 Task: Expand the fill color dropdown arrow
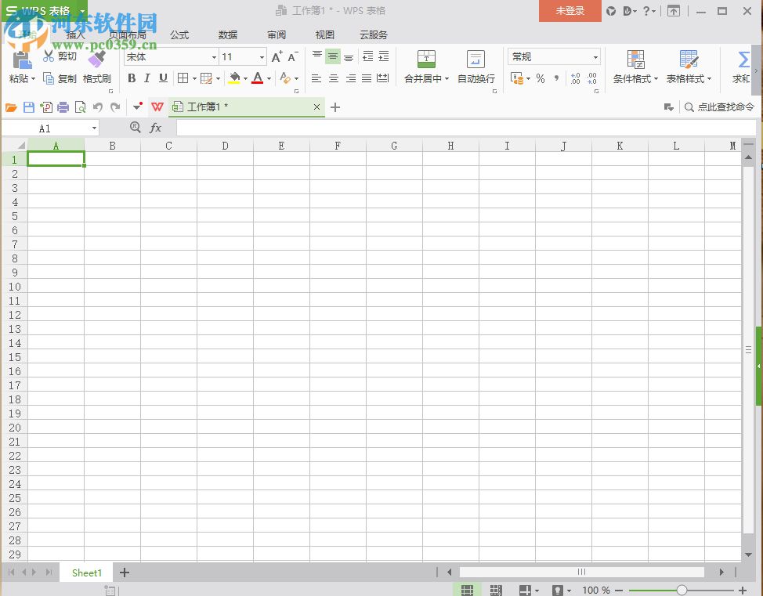[245, 78]
